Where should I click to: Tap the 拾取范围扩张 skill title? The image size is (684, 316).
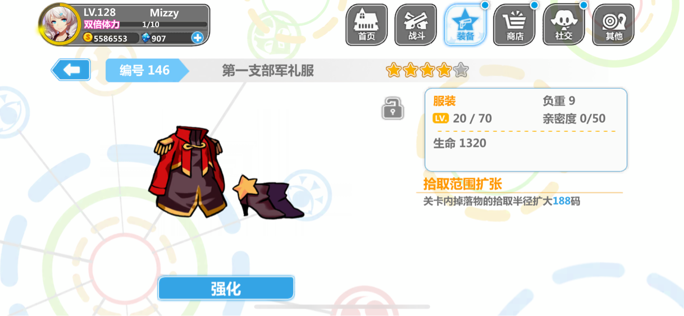[x=463, y=184]
